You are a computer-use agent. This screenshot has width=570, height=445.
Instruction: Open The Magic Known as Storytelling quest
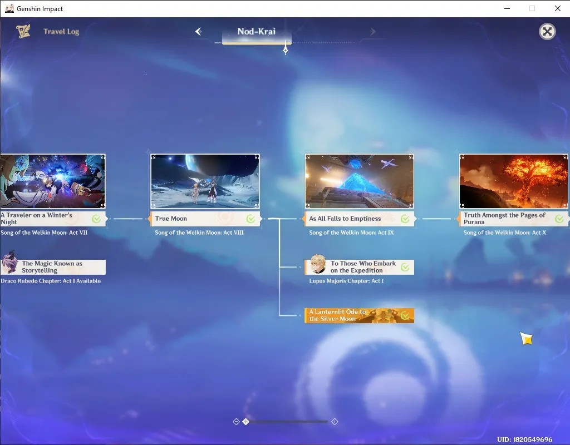(53, 267)
